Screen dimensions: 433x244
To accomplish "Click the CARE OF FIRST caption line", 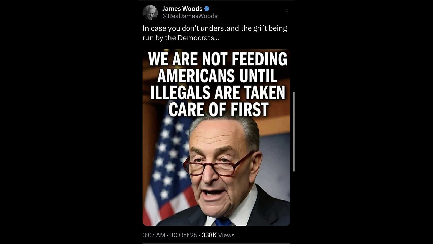I will [219, 109].
